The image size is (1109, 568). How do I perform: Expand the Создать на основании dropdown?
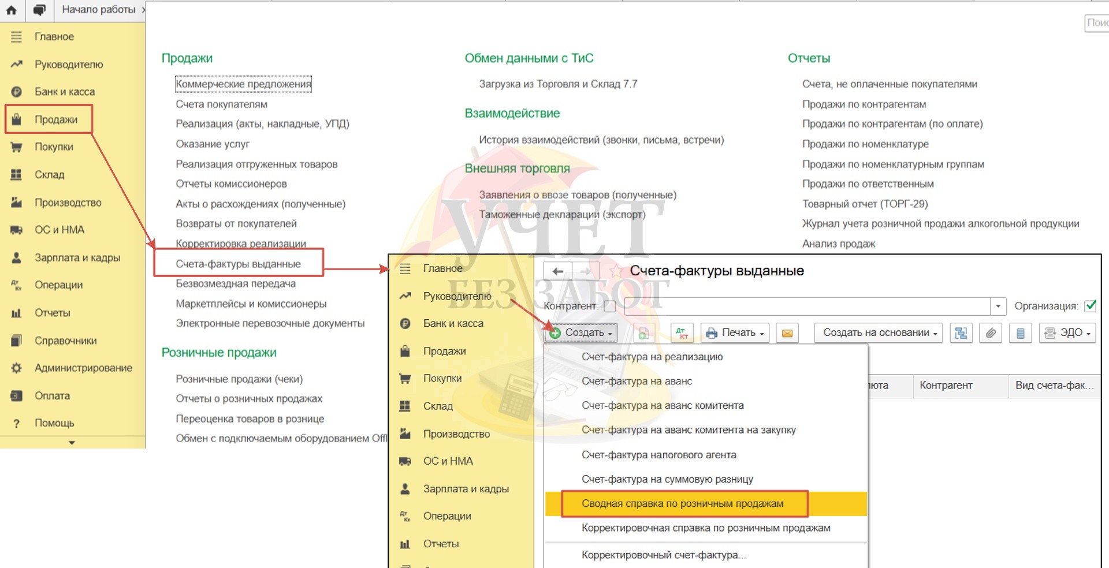click(x=878, y=333)
